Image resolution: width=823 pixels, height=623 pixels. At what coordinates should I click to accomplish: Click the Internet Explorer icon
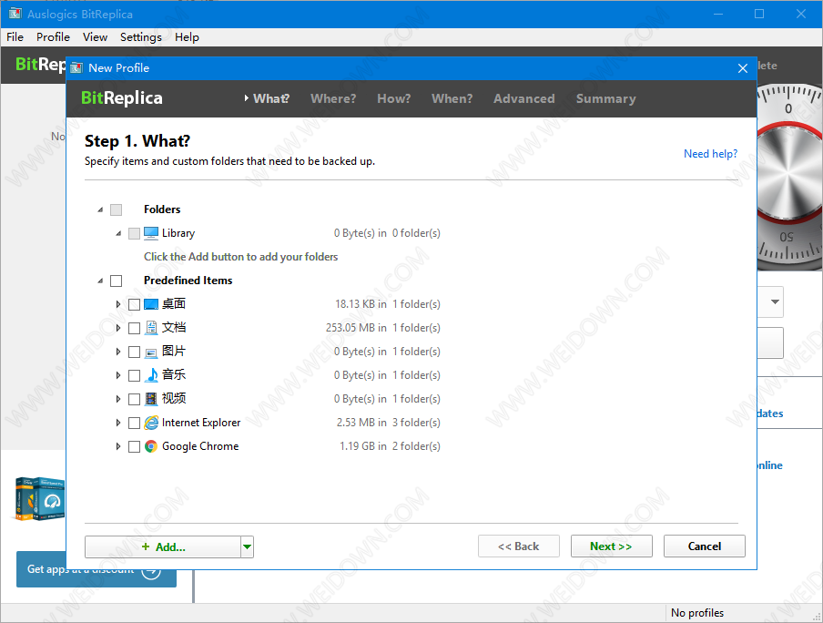(151, 423)
